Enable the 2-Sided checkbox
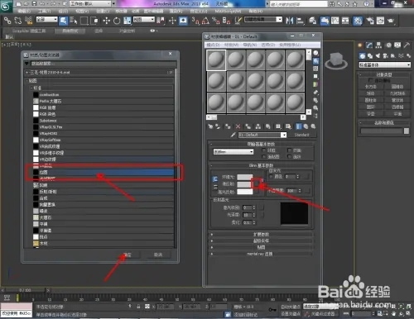 [x=290, y=150]
